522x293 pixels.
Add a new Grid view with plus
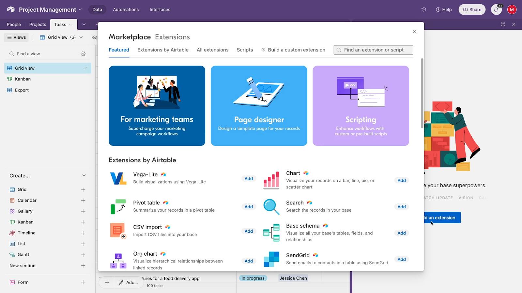[83, 189]
